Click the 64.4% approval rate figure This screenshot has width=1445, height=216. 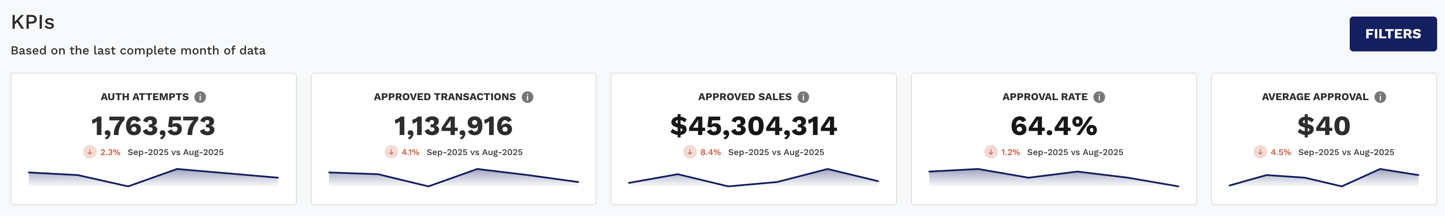[x=1053, y=126]
